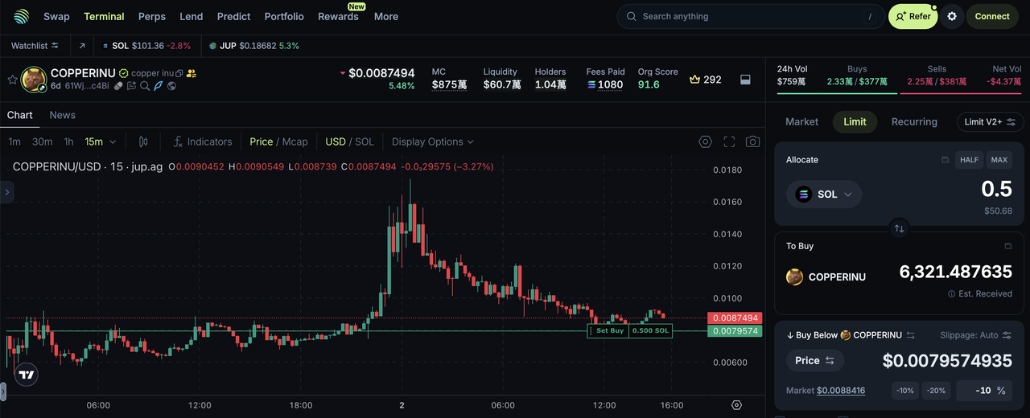Click the TradingView logo on chart

pos(27,375)
